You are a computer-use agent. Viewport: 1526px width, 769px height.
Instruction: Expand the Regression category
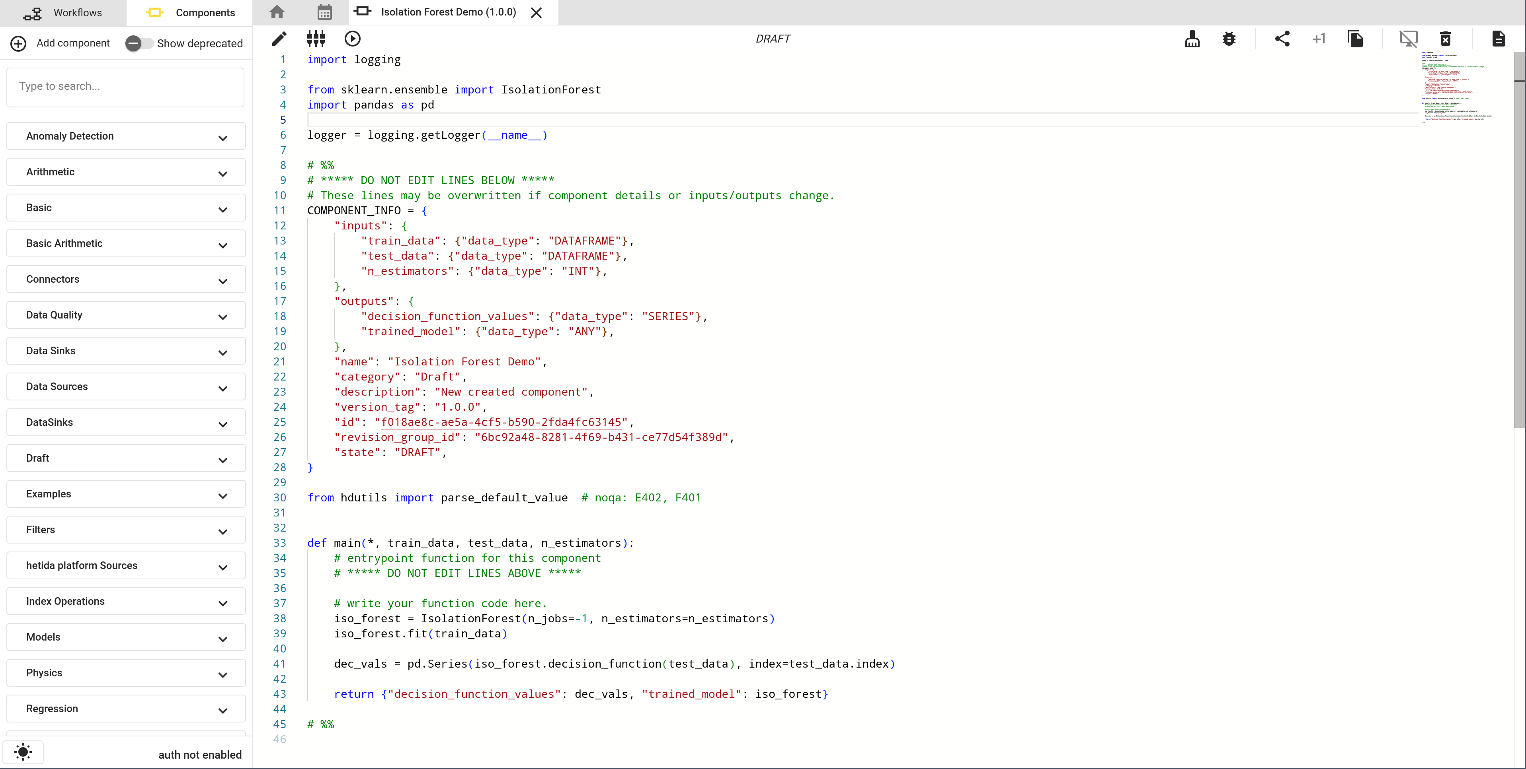[x=126, y=709]
